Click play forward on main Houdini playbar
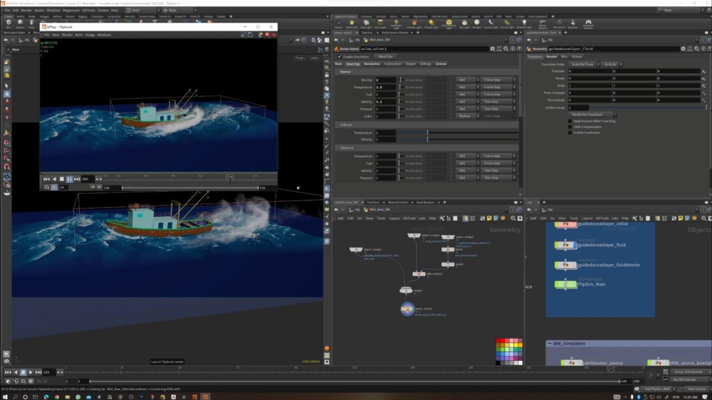This screenshot has height=400, width=712. click(31, 372)
